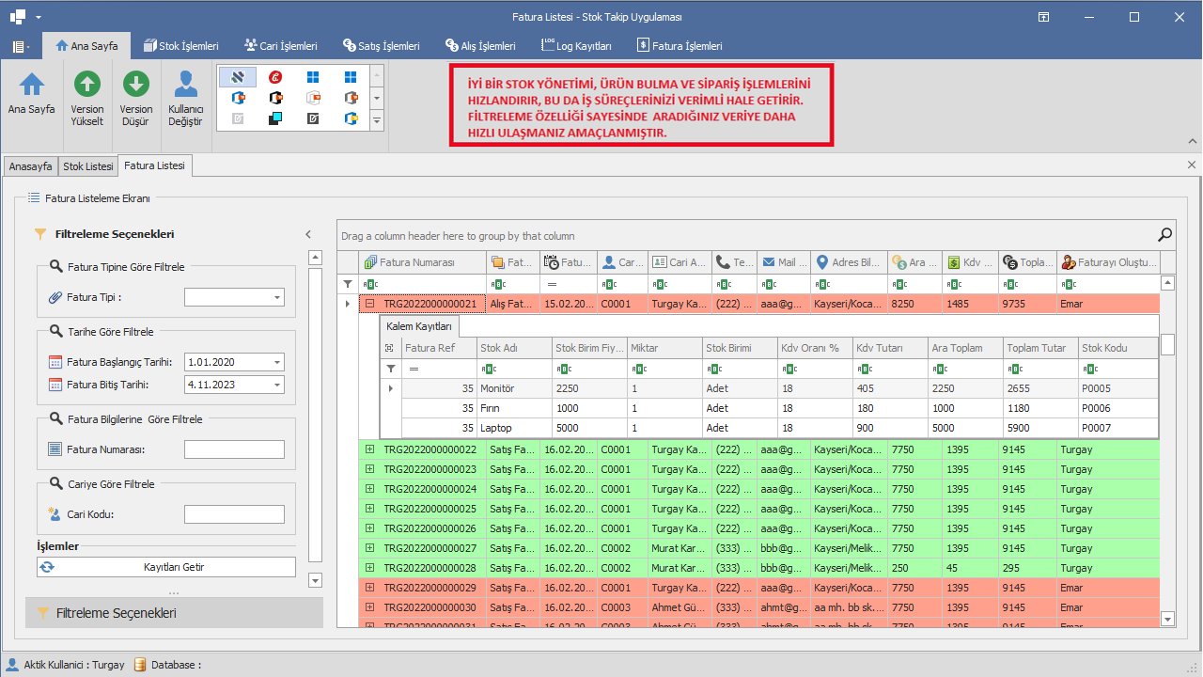The image size is (1203, 677).
Task: Click the Stok Adı column header in detail grid
Action: coord(514,348)
